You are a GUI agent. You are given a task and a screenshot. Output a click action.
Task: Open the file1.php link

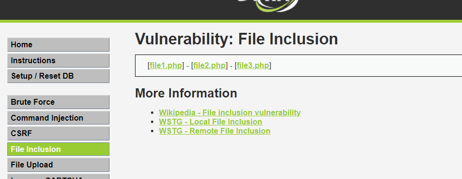pos(166,66)
